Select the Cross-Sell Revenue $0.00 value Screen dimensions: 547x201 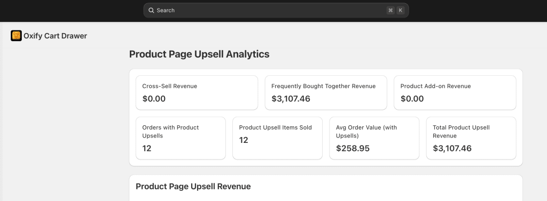pos(154,99)
